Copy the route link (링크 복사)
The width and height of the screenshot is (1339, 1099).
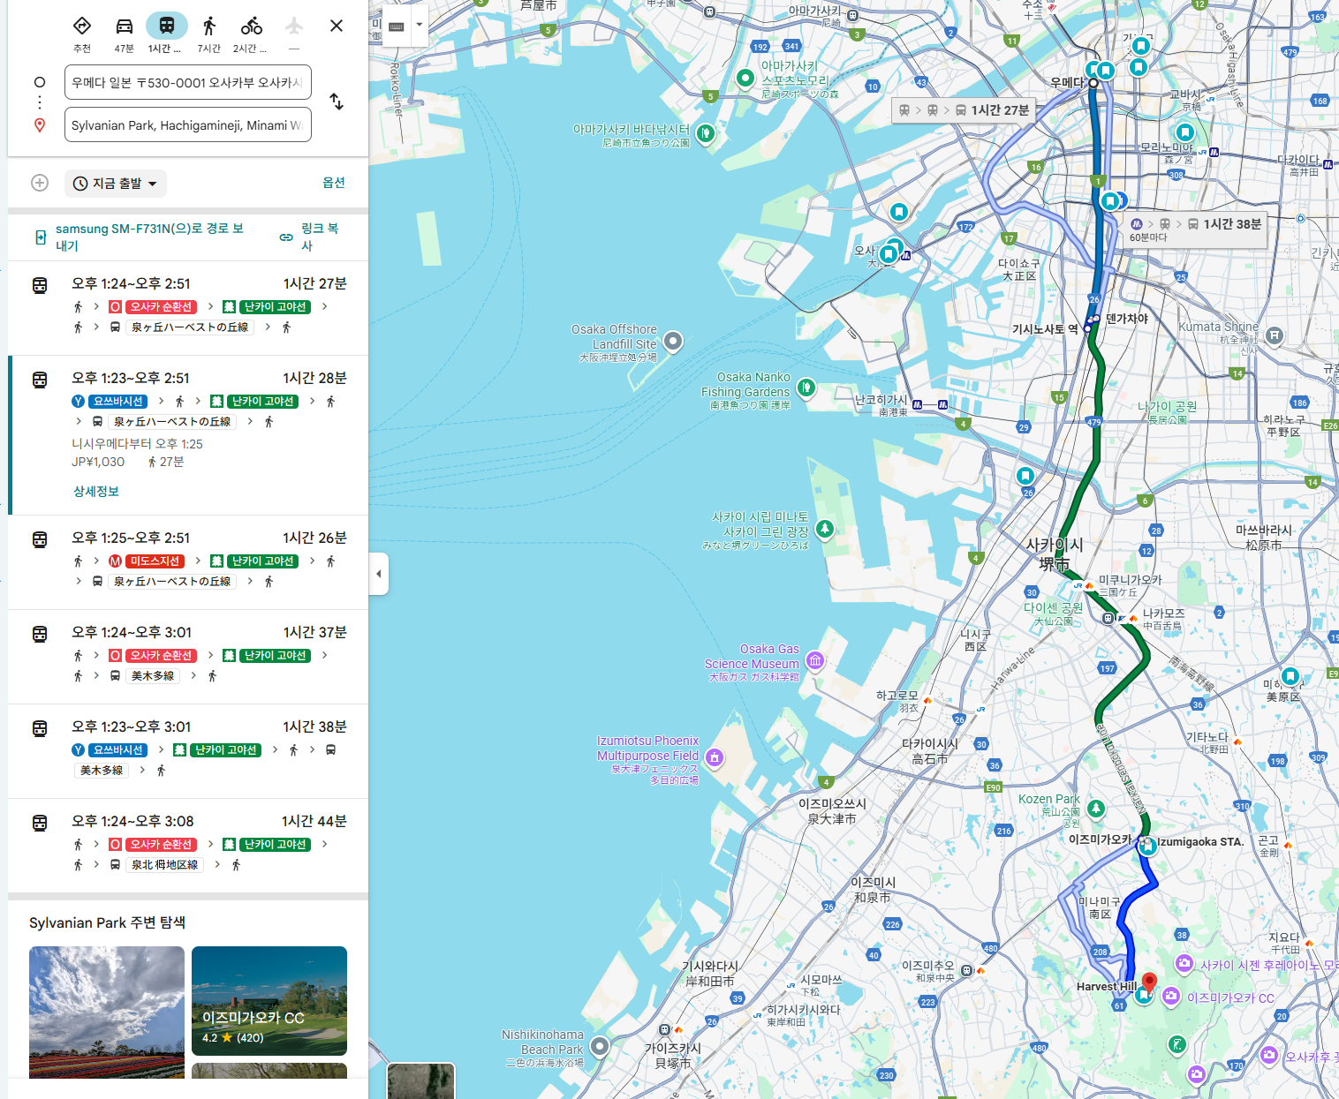tap(310, 237)
